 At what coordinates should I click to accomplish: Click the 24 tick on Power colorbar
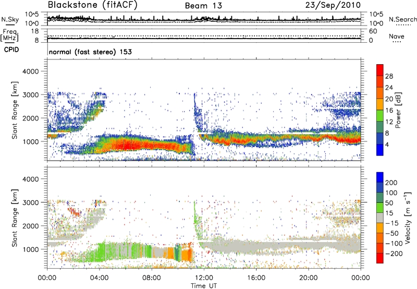[x=389, y=88]
